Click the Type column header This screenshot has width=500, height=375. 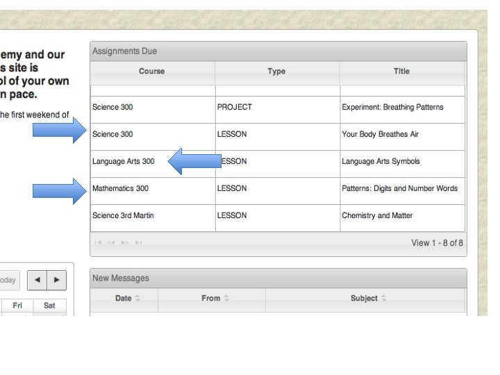[276, 71]
